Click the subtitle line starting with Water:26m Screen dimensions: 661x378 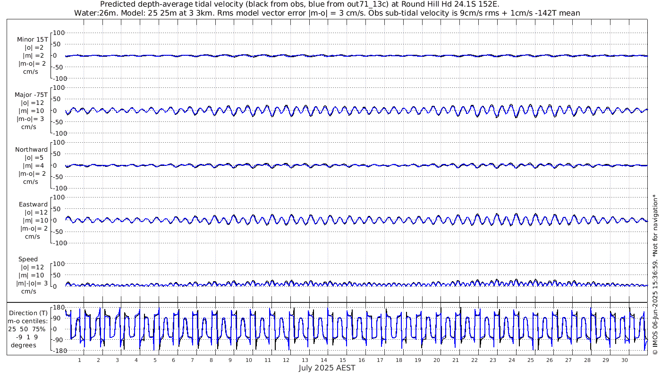pos(327,13)
